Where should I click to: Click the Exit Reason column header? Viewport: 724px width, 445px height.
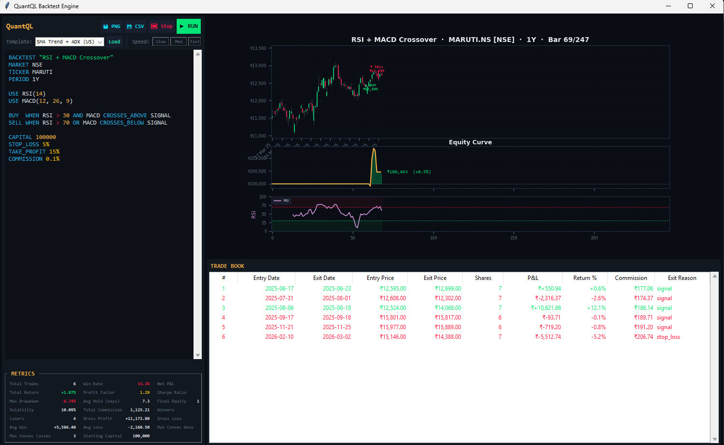click(x=682, y=278)
